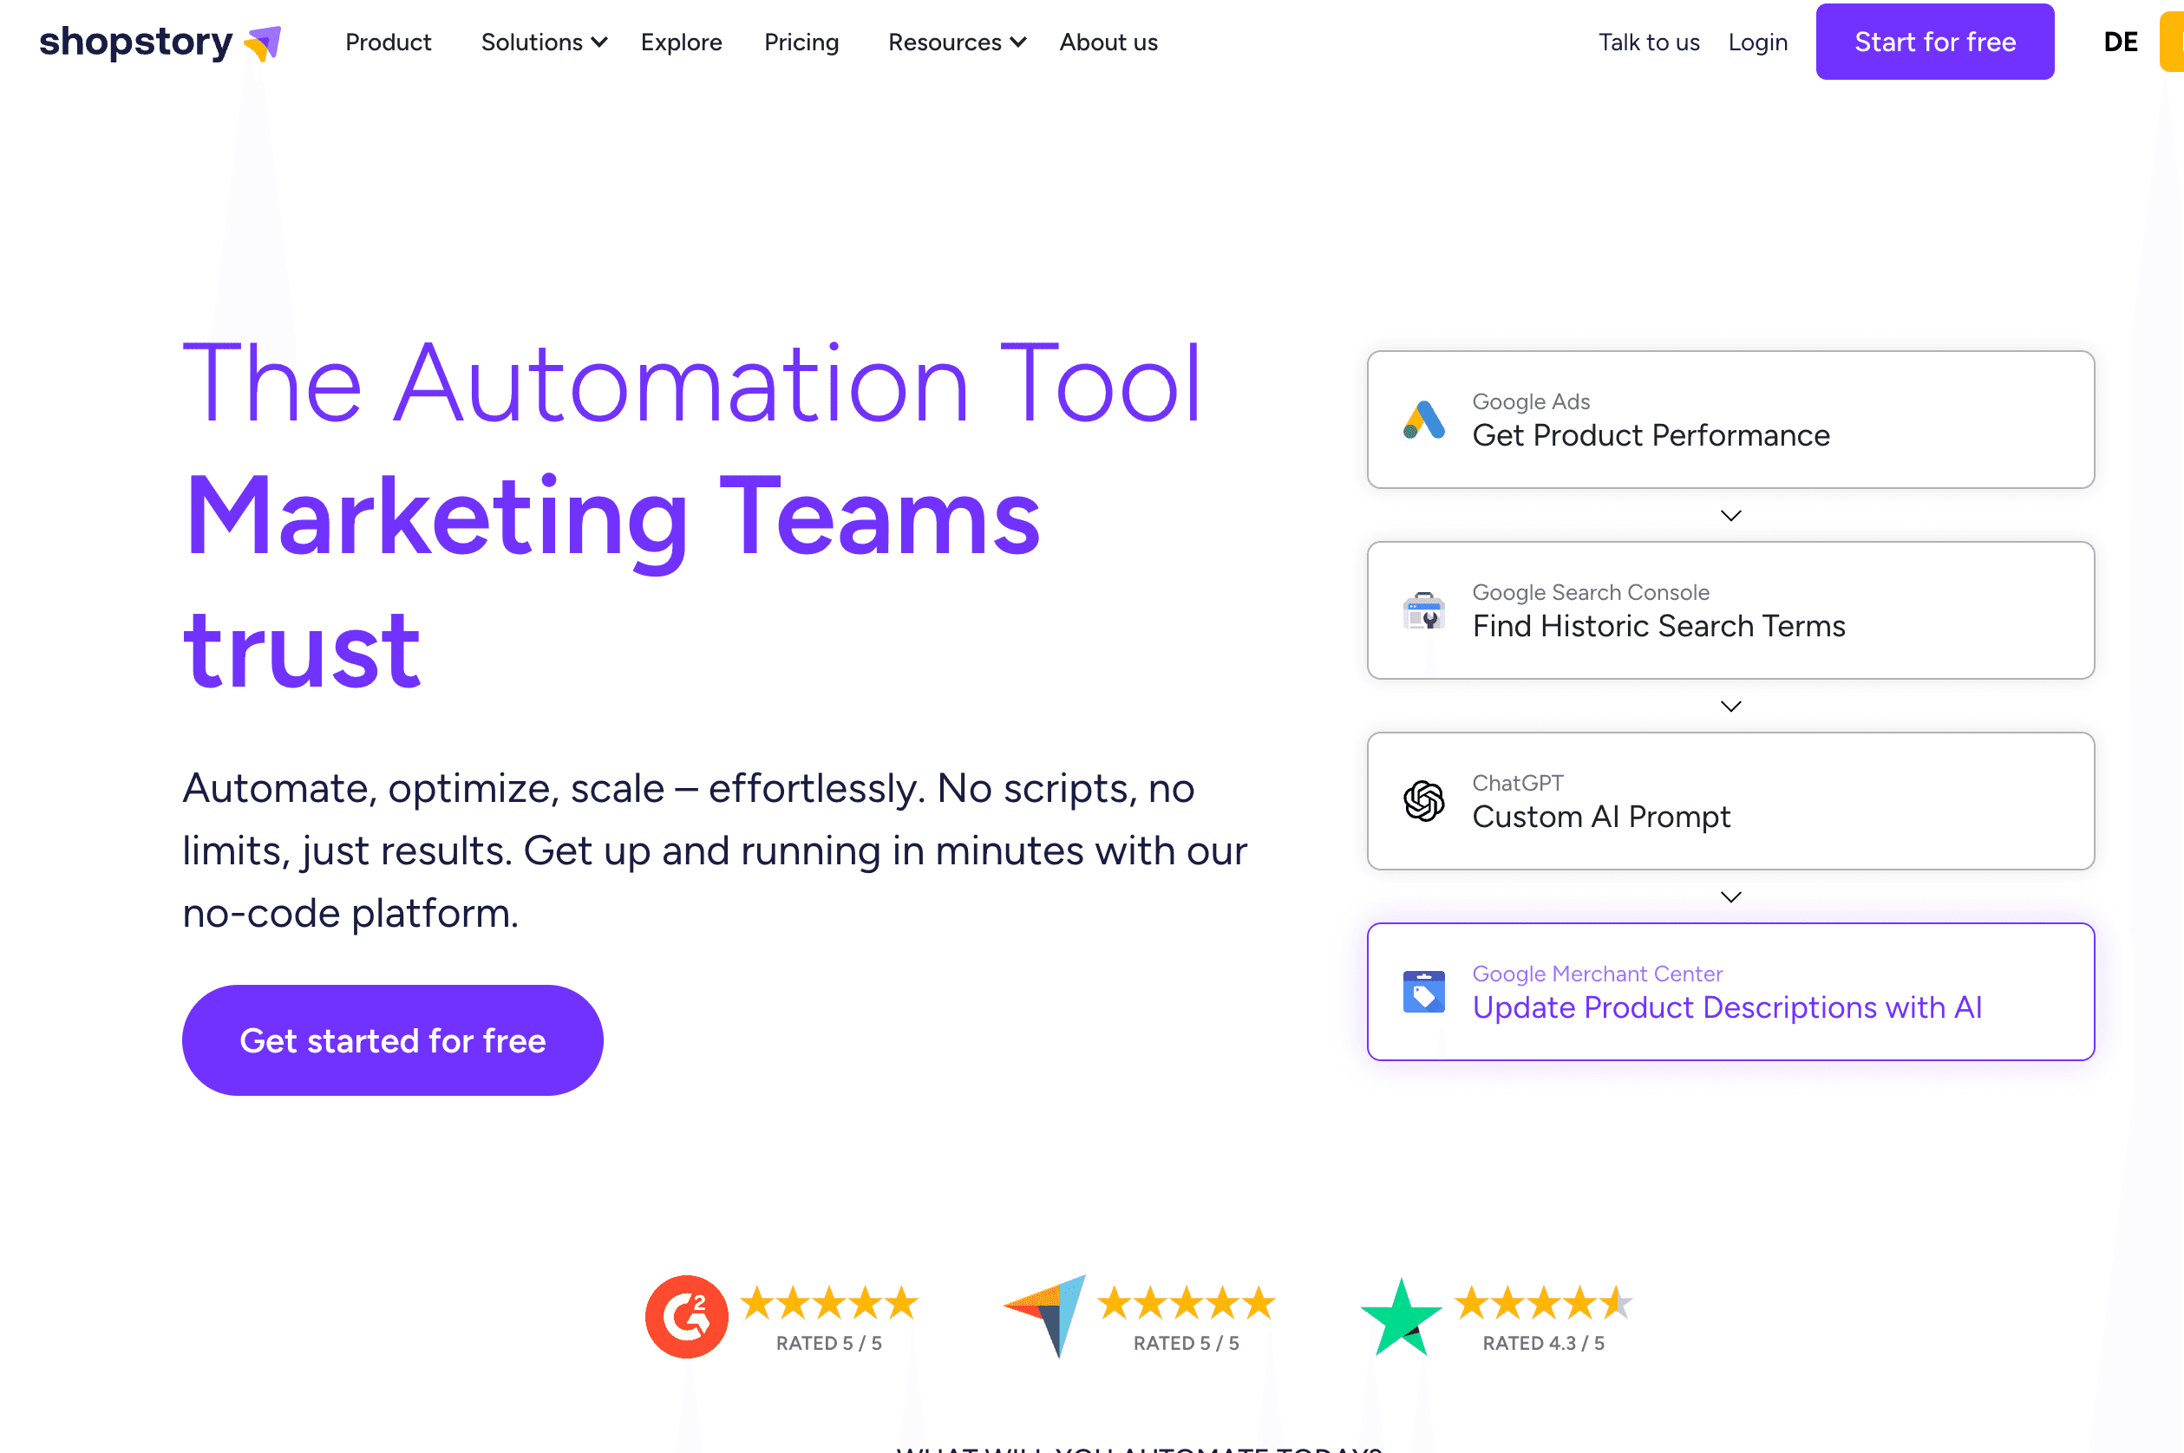Click the G2 rating badge icon
The image size is (2184, 1453).
687,1317
